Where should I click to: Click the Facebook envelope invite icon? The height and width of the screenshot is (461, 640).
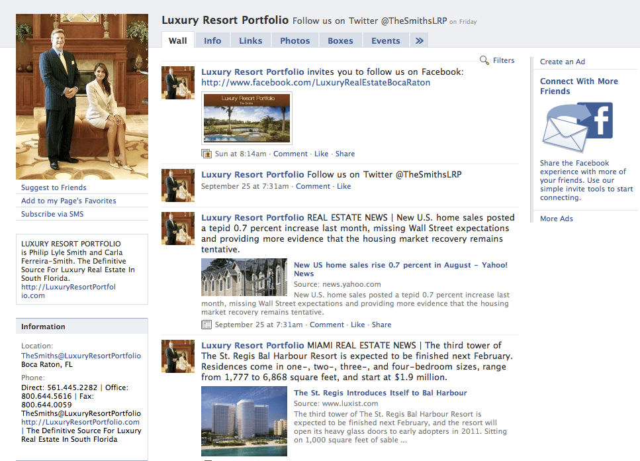click(x=578, y=127)
